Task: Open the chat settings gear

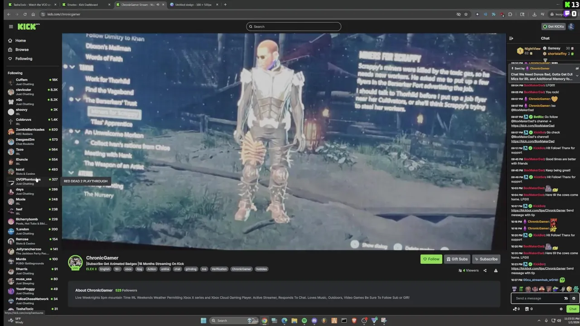Action: [561, 309]
